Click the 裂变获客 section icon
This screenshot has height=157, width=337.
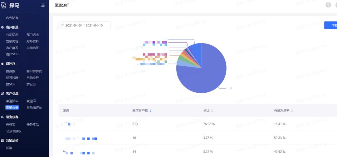(x=2, y=117)
